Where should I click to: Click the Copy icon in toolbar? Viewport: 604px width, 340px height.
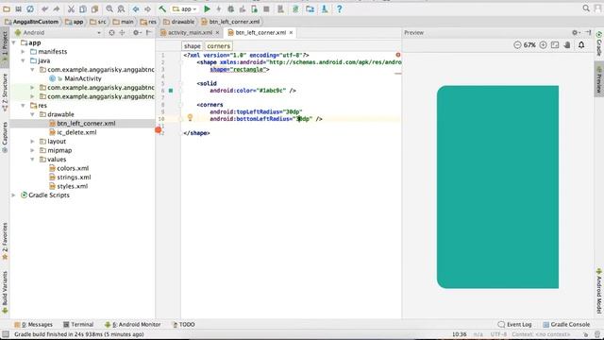coord(83,8)
